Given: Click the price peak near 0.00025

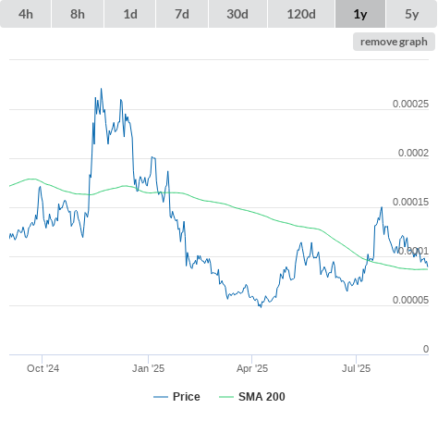Looking at the screenshot, I should pyautogui.click(x=102, y=89).
